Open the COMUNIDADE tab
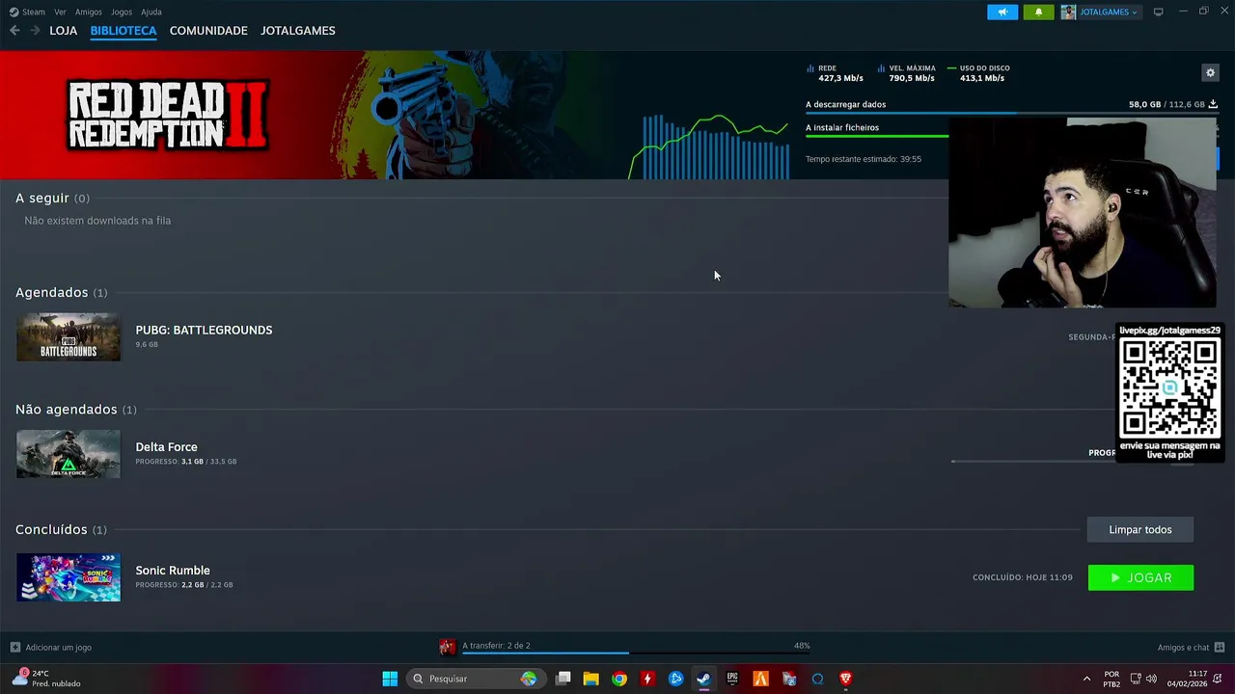1235x694 pixels. pyautogui.click(x=208, y=31)
